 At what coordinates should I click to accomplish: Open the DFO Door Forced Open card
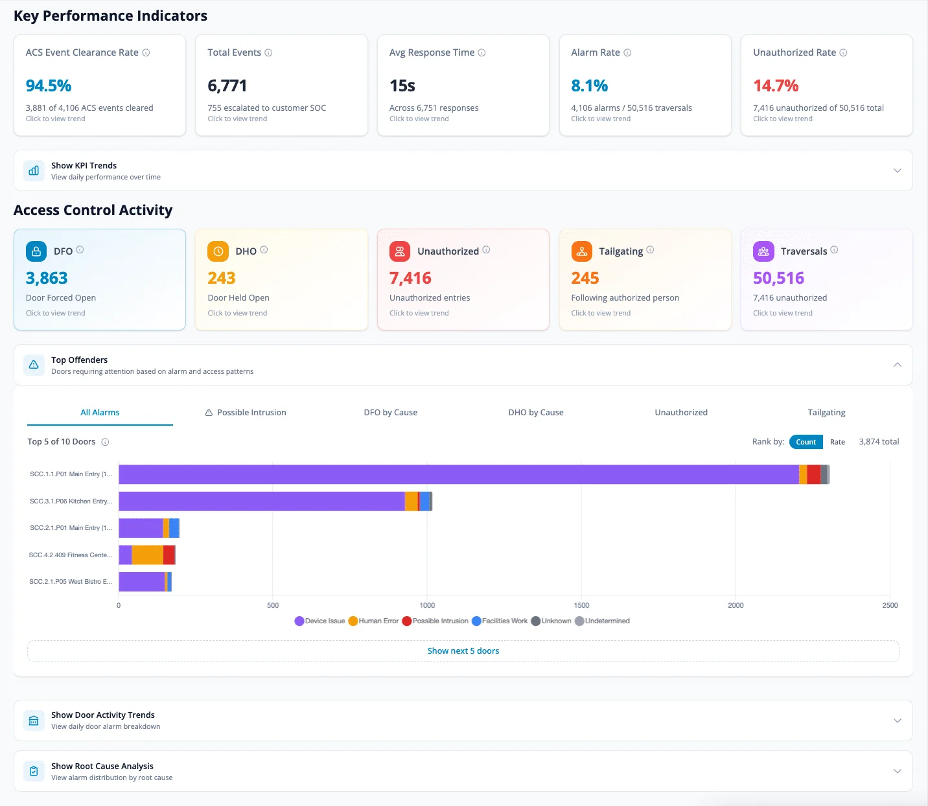click(100, 280)
